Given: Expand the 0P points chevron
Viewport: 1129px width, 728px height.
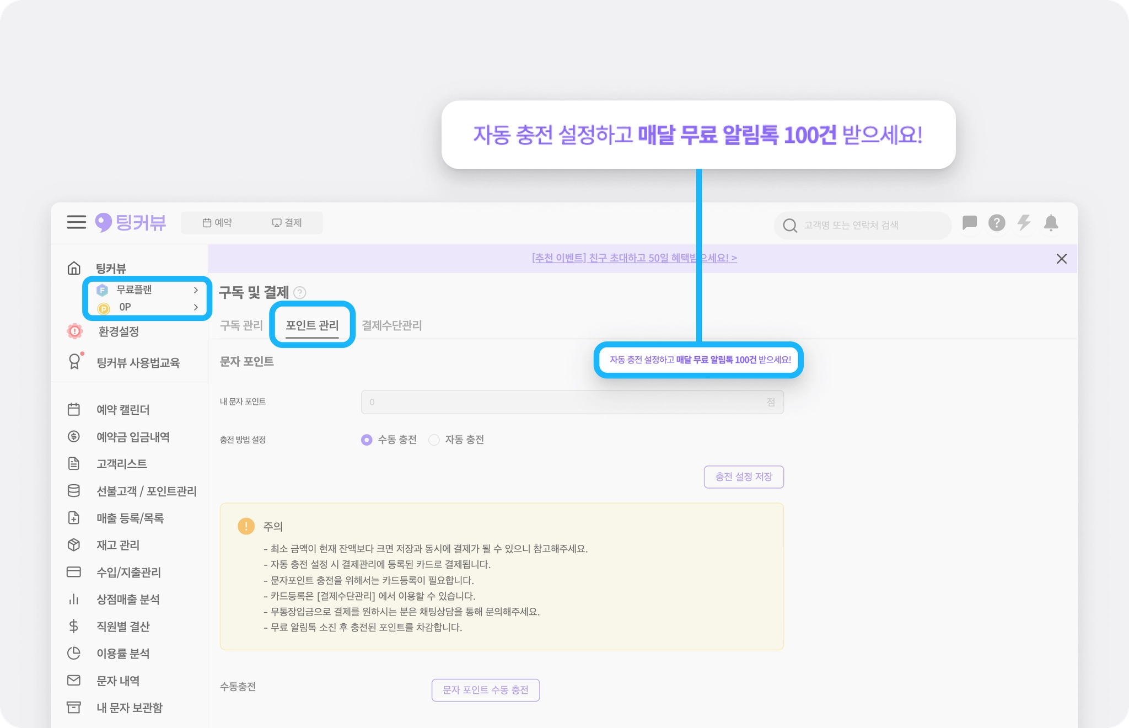Looking at the screenshot, I should click(196, 307).
